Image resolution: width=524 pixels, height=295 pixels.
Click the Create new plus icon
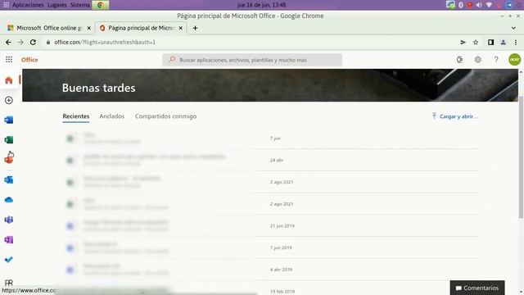(x=9, y=100)
